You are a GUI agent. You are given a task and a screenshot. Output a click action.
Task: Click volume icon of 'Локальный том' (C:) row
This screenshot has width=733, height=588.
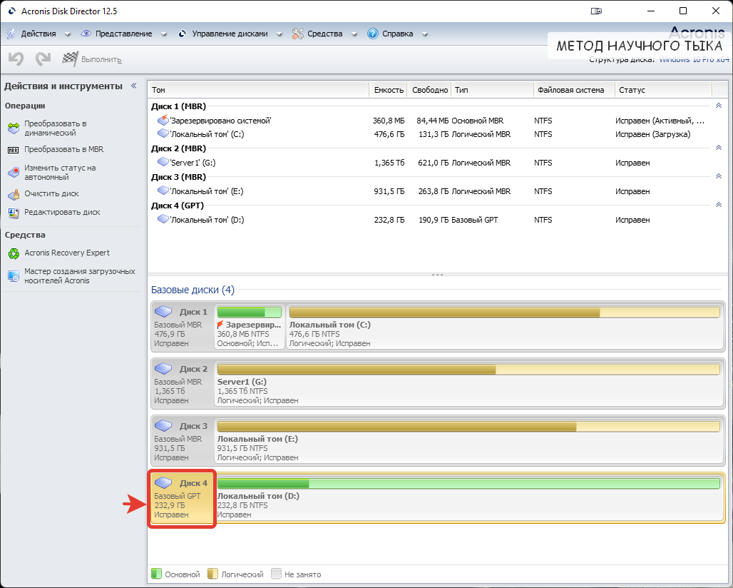pyautogui.click(x=163, y=133)
